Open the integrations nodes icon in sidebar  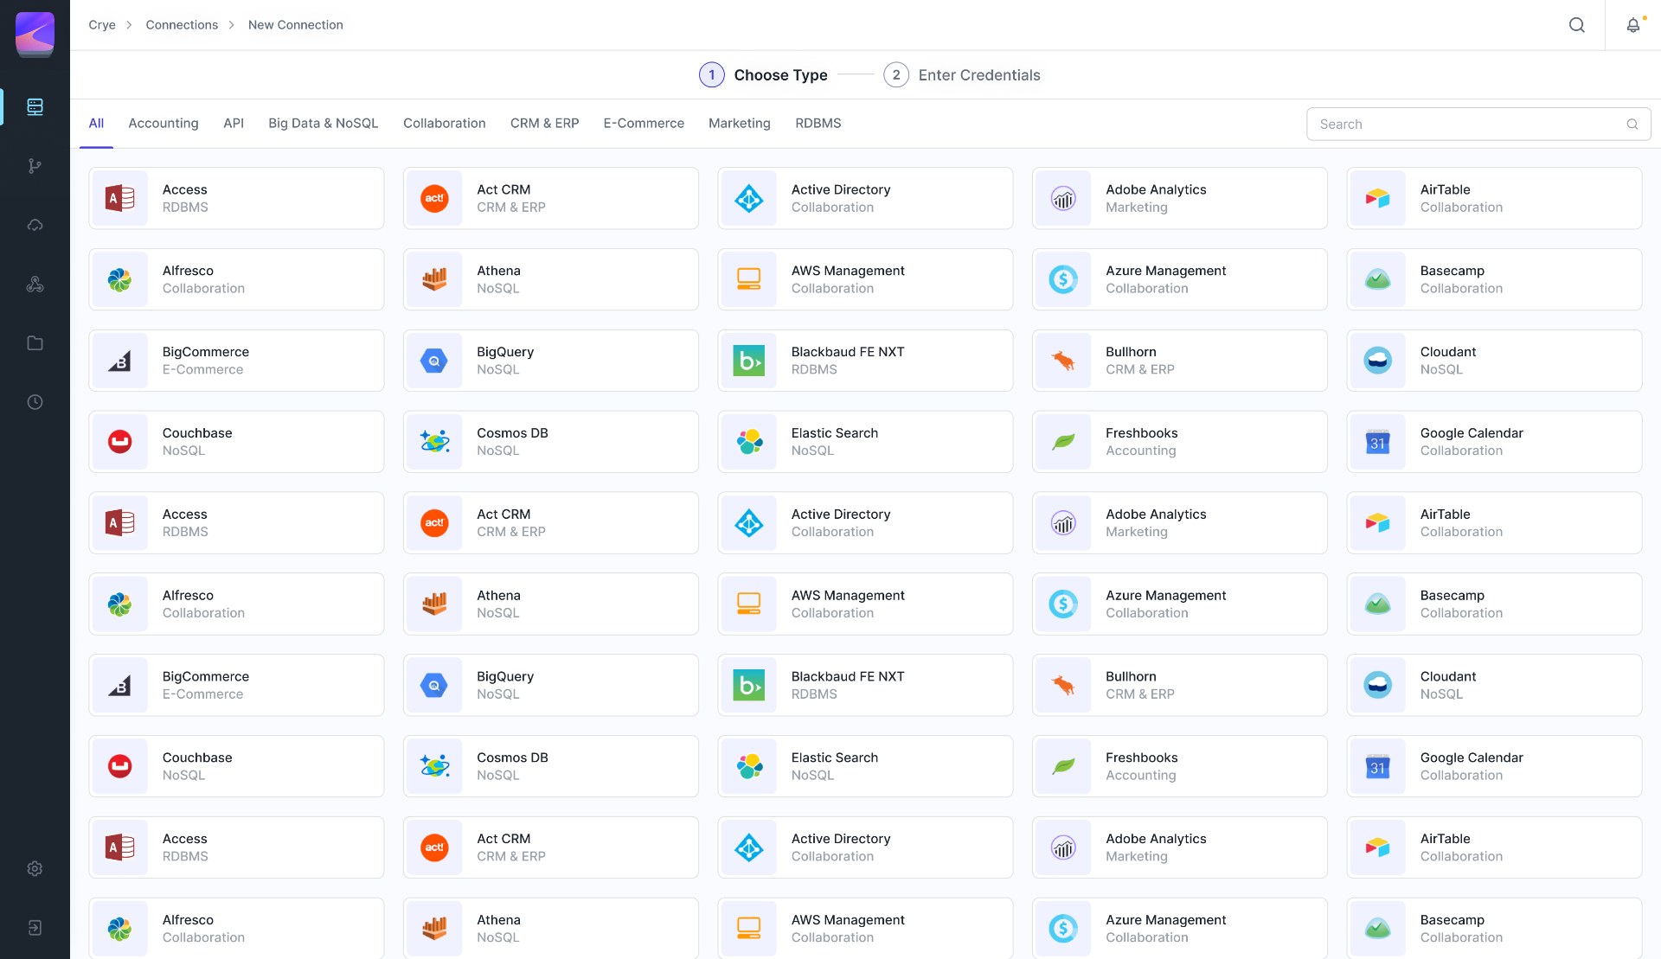35,284
